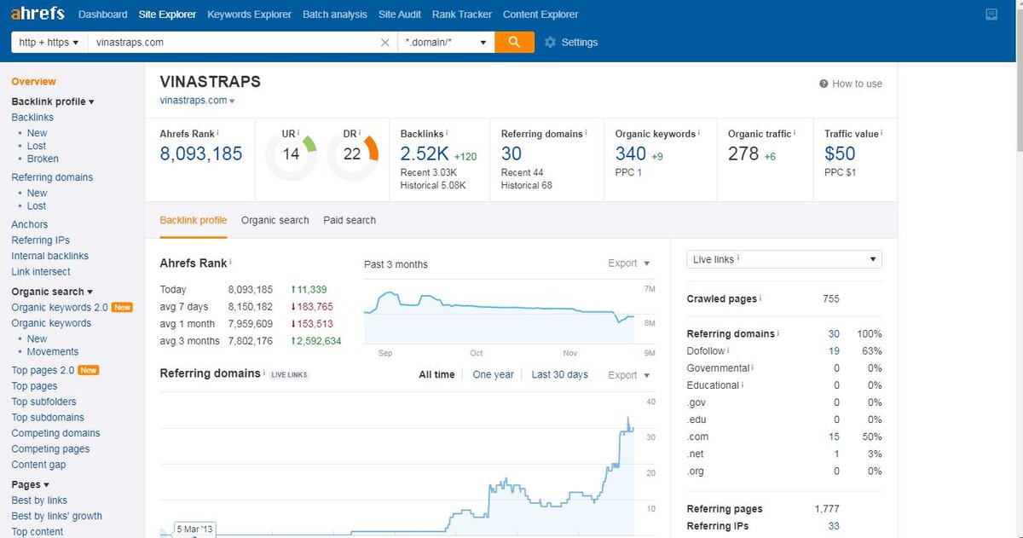The width and height of the screenshot is (1023, 538).
Task: Show One year referring domains range
Action: 494,374
